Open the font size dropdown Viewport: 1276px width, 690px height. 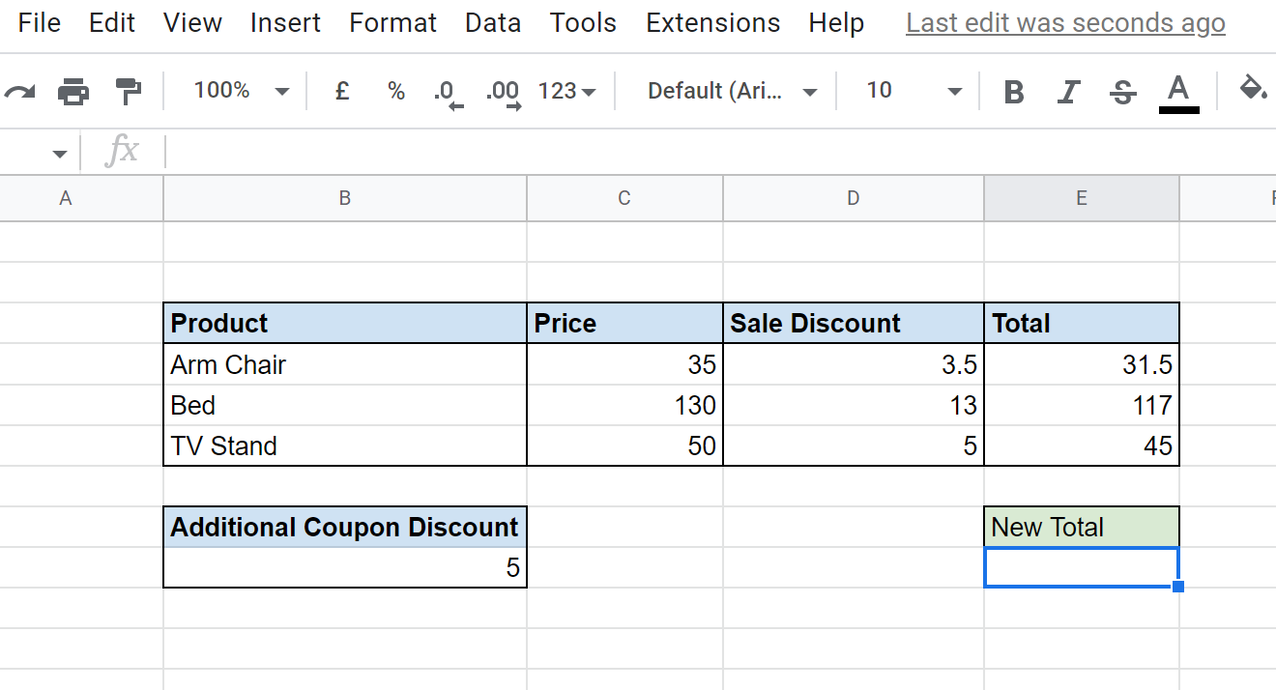click(907, 90)
